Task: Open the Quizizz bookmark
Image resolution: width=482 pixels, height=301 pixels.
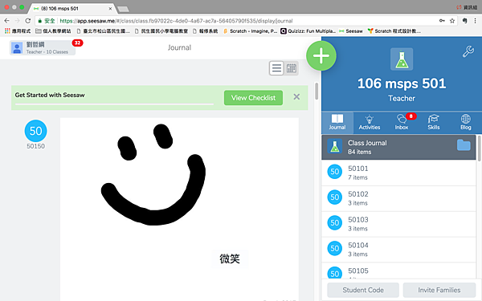Action: 308,31
